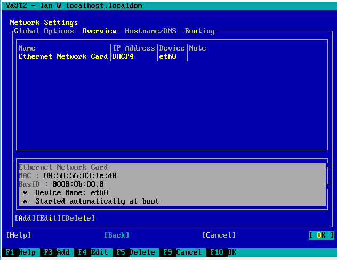
Task: Go back with the [Back] button
Action: (x=117, y=236)
